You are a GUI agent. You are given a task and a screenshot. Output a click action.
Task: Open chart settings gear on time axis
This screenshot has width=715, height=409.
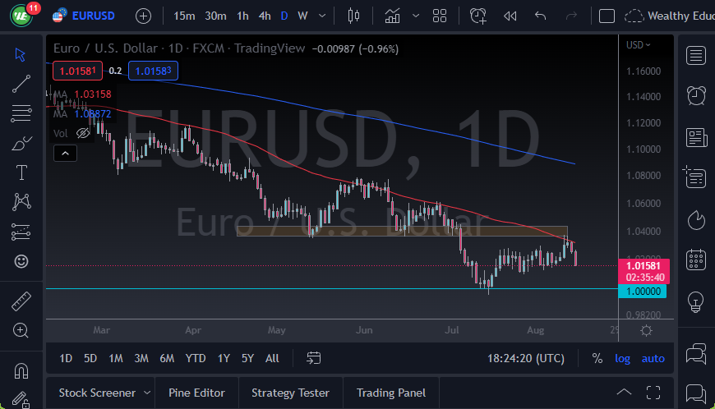click(646, 331)
